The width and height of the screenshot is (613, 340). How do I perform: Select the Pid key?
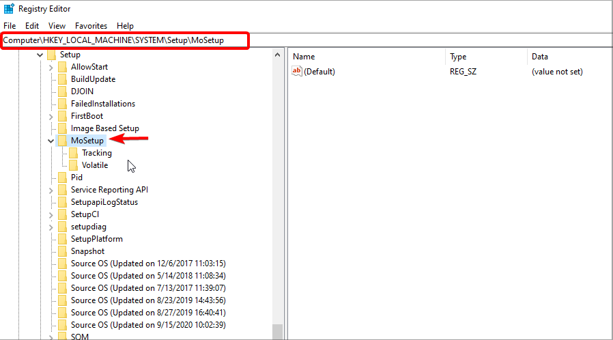coord(76,178)
